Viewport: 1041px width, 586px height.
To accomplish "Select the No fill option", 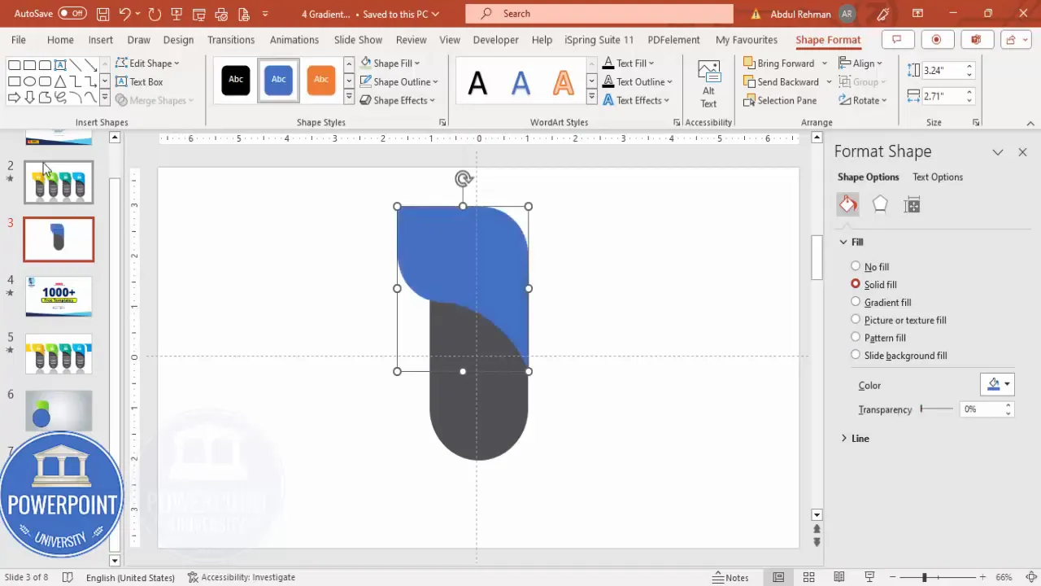I will [x=856, y=266].
